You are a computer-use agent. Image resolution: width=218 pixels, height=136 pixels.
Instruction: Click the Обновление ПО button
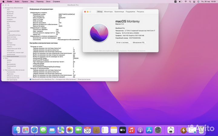click(139, 43)
